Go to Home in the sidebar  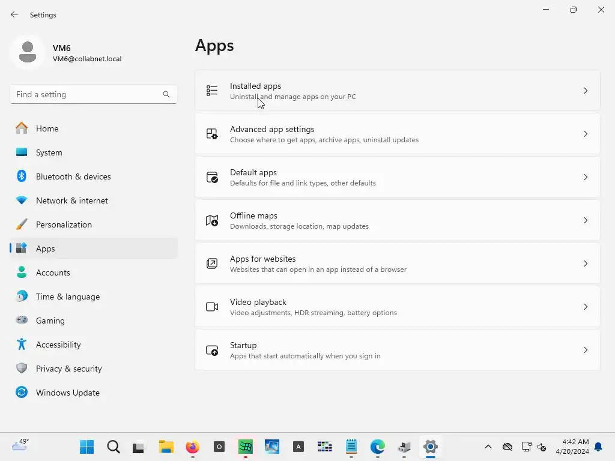[x=93, y=128]
